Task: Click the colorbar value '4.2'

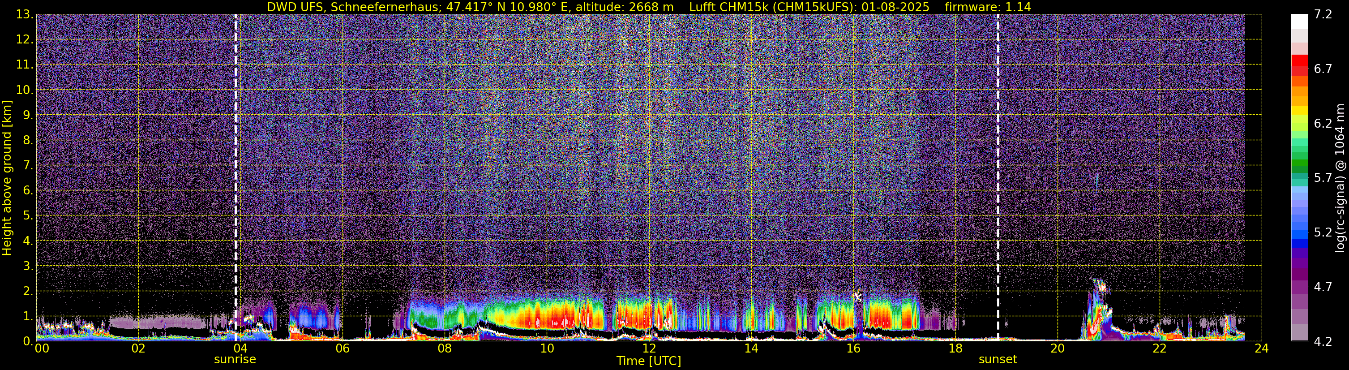Action: pyautogui.click(x=1323, y=342)
